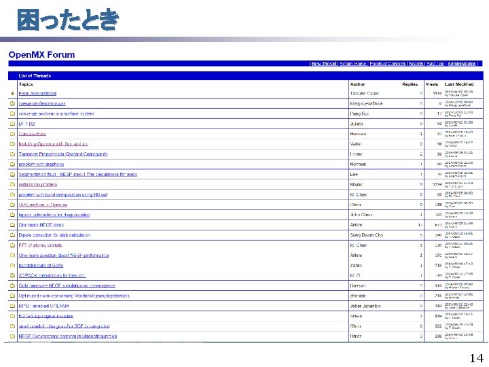Click folder icon beside DFT-D2 thread
The height and width of the screenshot is (367, 489).
pyautogui.click(x=12, y=124)
